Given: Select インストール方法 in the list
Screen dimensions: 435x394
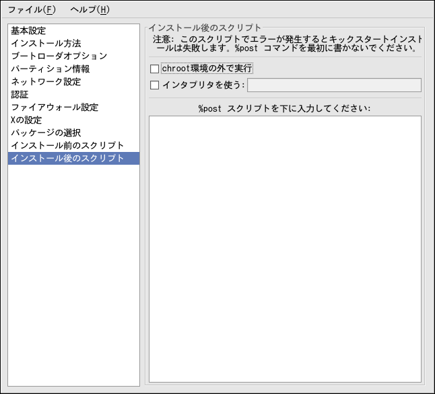Looking at the screenshot, I should tap(46, 44).
